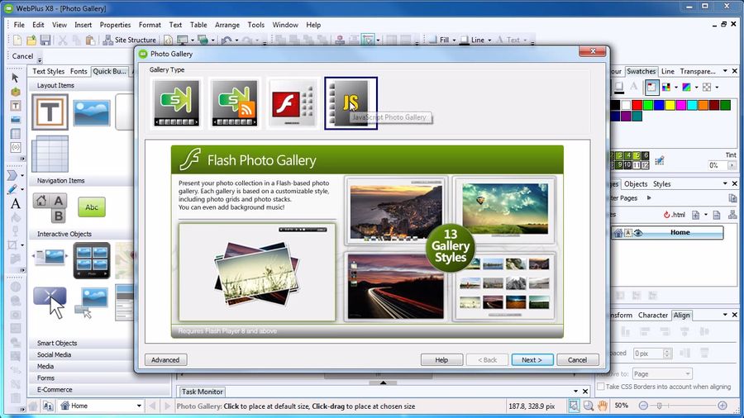
Task: Expand the Master Pages arrow
Action: pyautogui.click(x=649, y=198)
